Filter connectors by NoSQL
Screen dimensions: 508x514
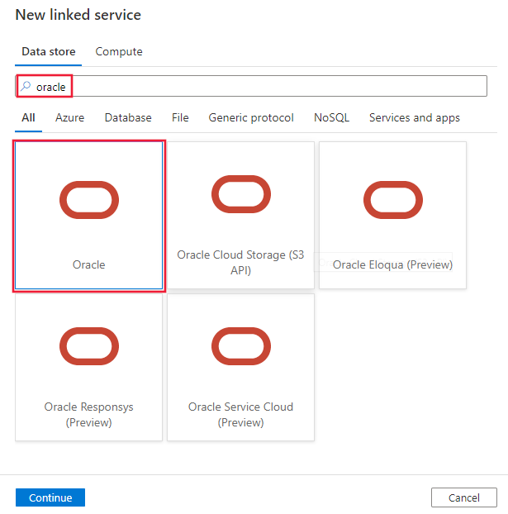point(331,117)
